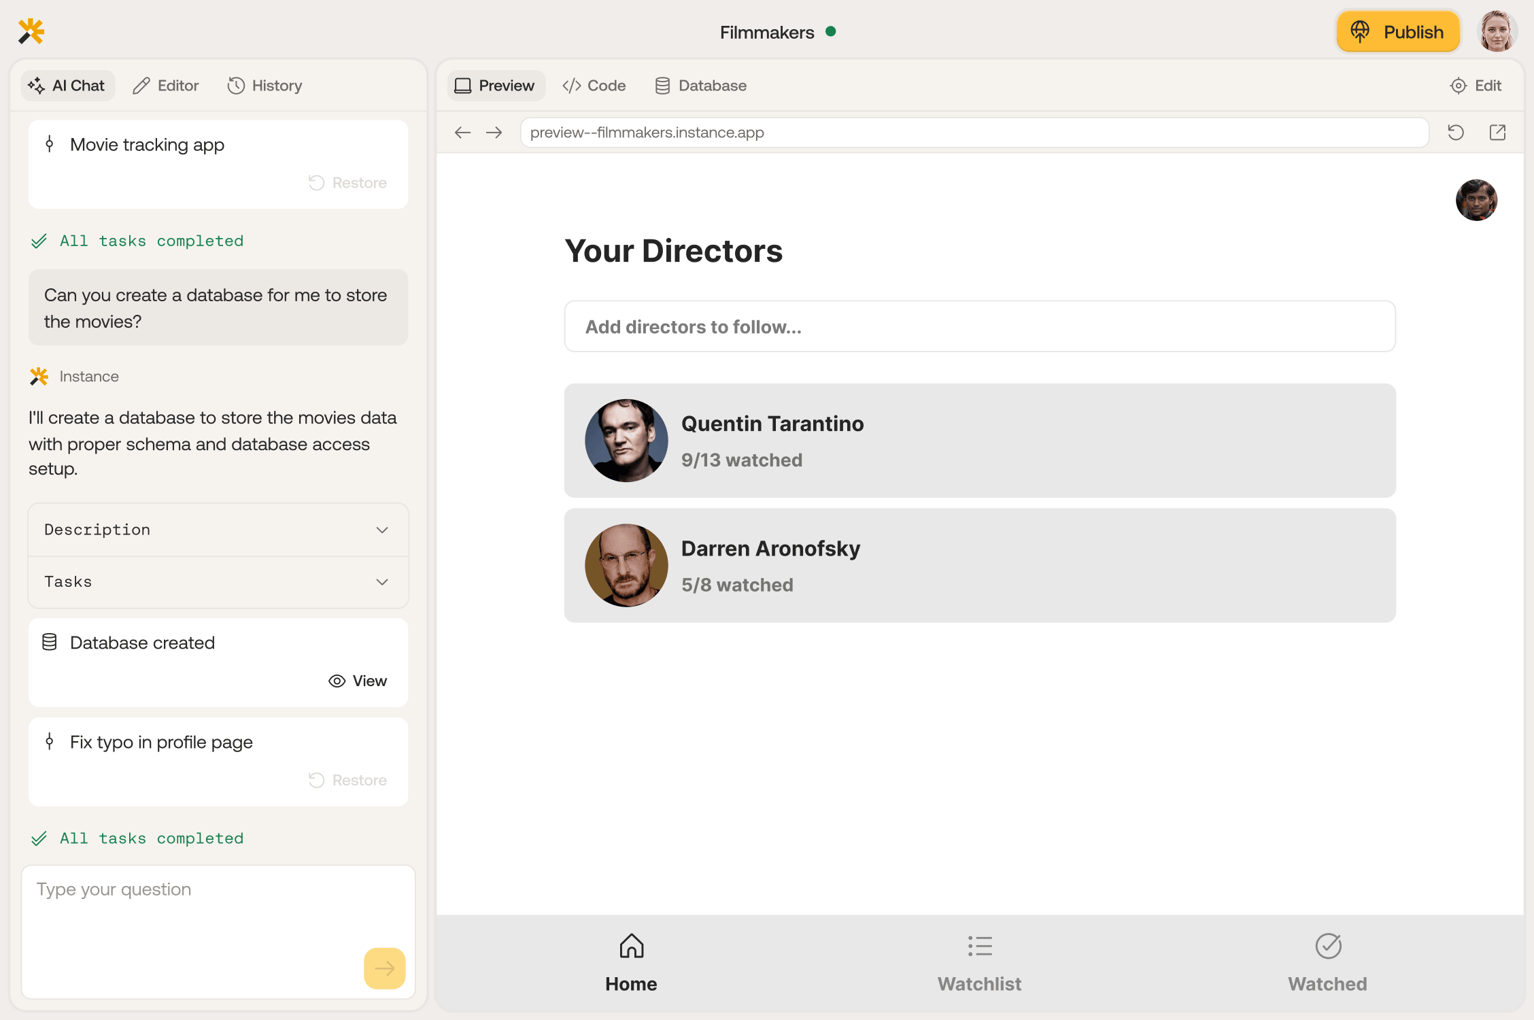Open the user account avatar in header
Screen dimensions: 1534x1020
pos(1497,32)
